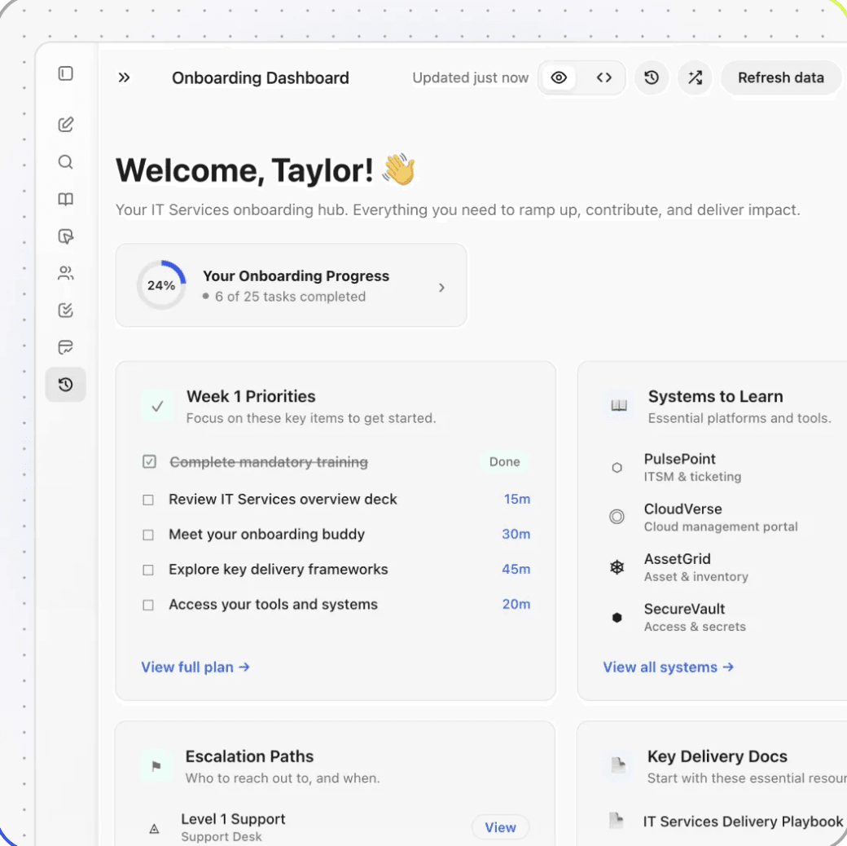Click the Week 1 Priorities checkmark icon

pyautogui.click(x=157, y=406)
